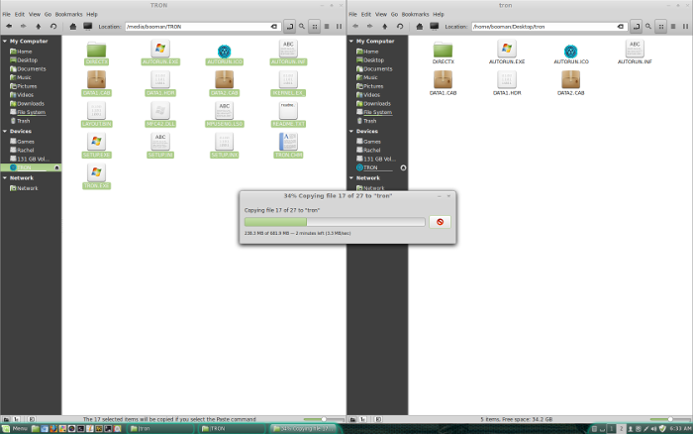Select DATA2.CAB in right tron window
Screen dimensions: 693x434
click(570, 83)
